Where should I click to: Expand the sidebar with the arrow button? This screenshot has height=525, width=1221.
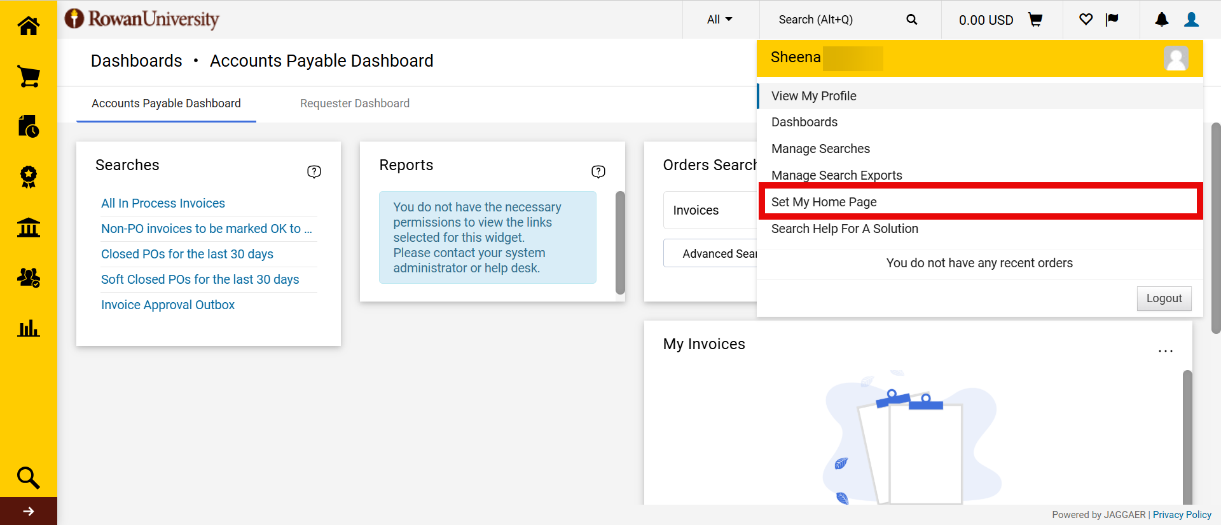[28, 511]
